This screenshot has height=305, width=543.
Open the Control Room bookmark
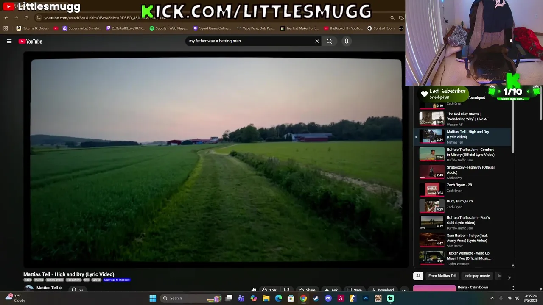(381, 28)
